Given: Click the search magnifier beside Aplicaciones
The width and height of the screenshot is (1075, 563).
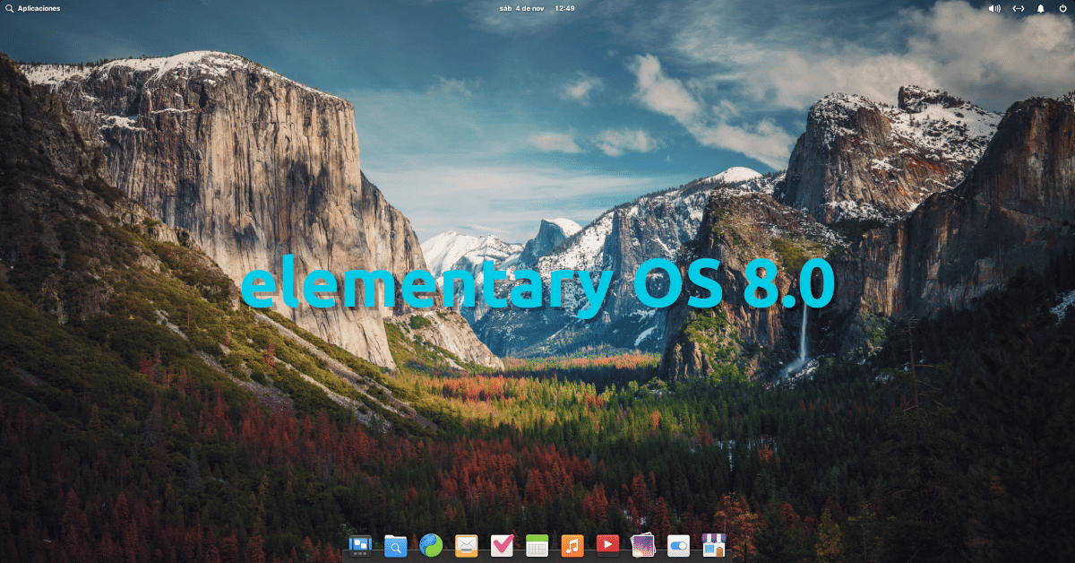Looking at the screenshot, I should pyautogui.click(x=9, y=8).
